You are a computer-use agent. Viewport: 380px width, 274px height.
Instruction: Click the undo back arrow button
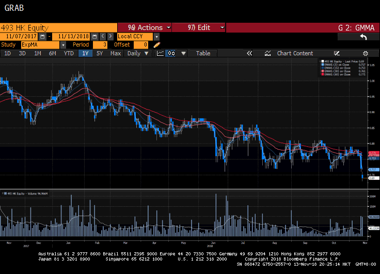point(363,37)
